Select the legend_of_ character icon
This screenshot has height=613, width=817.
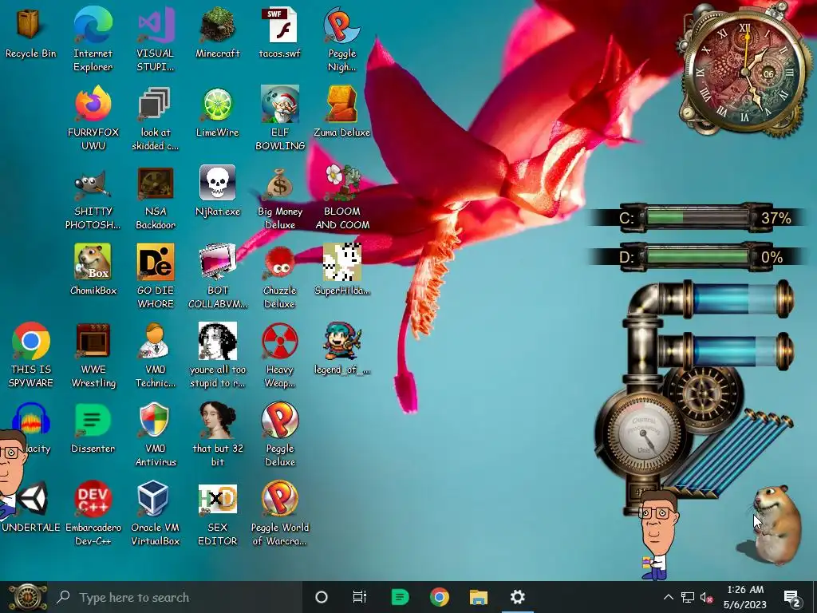click(x=341, y=342)
